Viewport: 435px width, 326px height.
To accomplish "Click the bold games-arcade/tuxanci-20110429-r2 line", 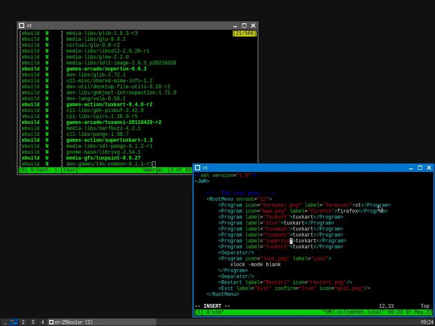I will click(x=114, y=122).
